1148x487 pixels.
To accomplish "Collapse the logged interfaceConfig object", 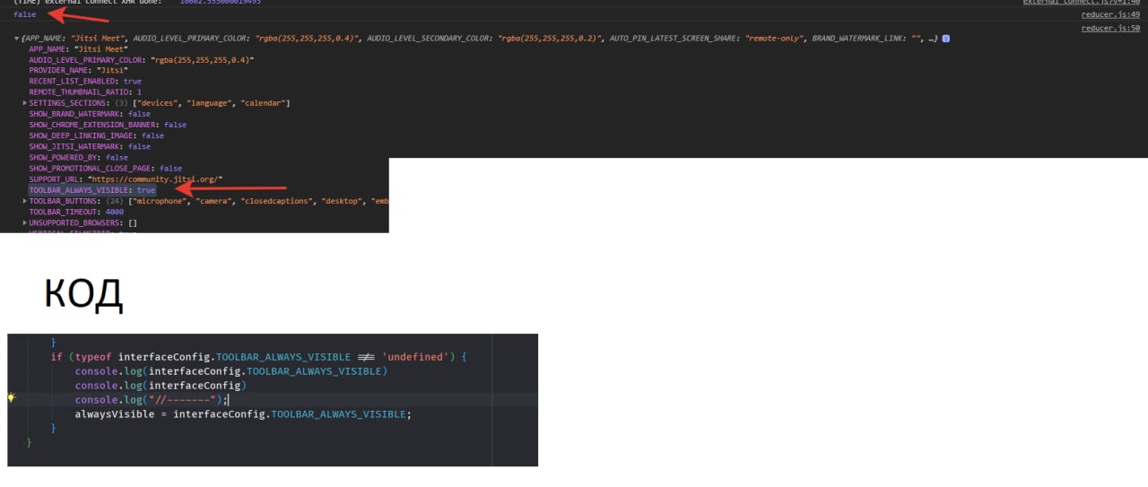I will pos(16,39).
